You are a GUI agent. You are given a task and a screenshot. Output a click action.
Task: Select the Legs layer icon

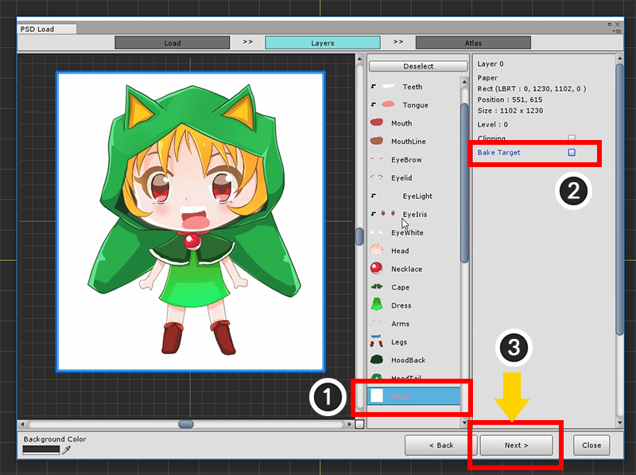coord(376,341)
